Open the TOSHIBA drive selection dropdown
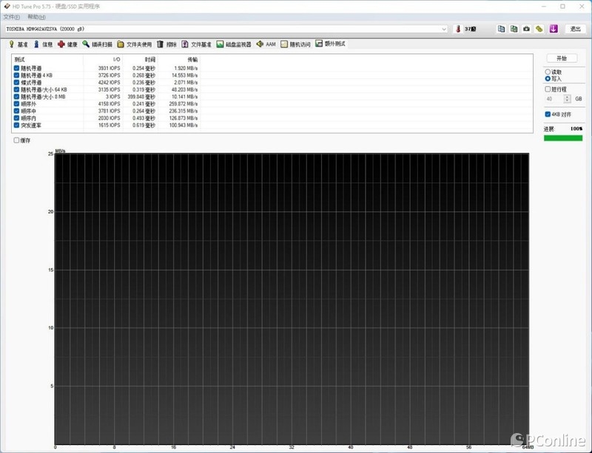Viewport: 592px width, 453px height. [x=444, y=29]
